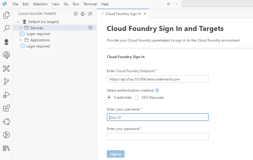253x160 pixels.
Task: Click the Business Application Studio logo
Action: (x=4, y=4)
